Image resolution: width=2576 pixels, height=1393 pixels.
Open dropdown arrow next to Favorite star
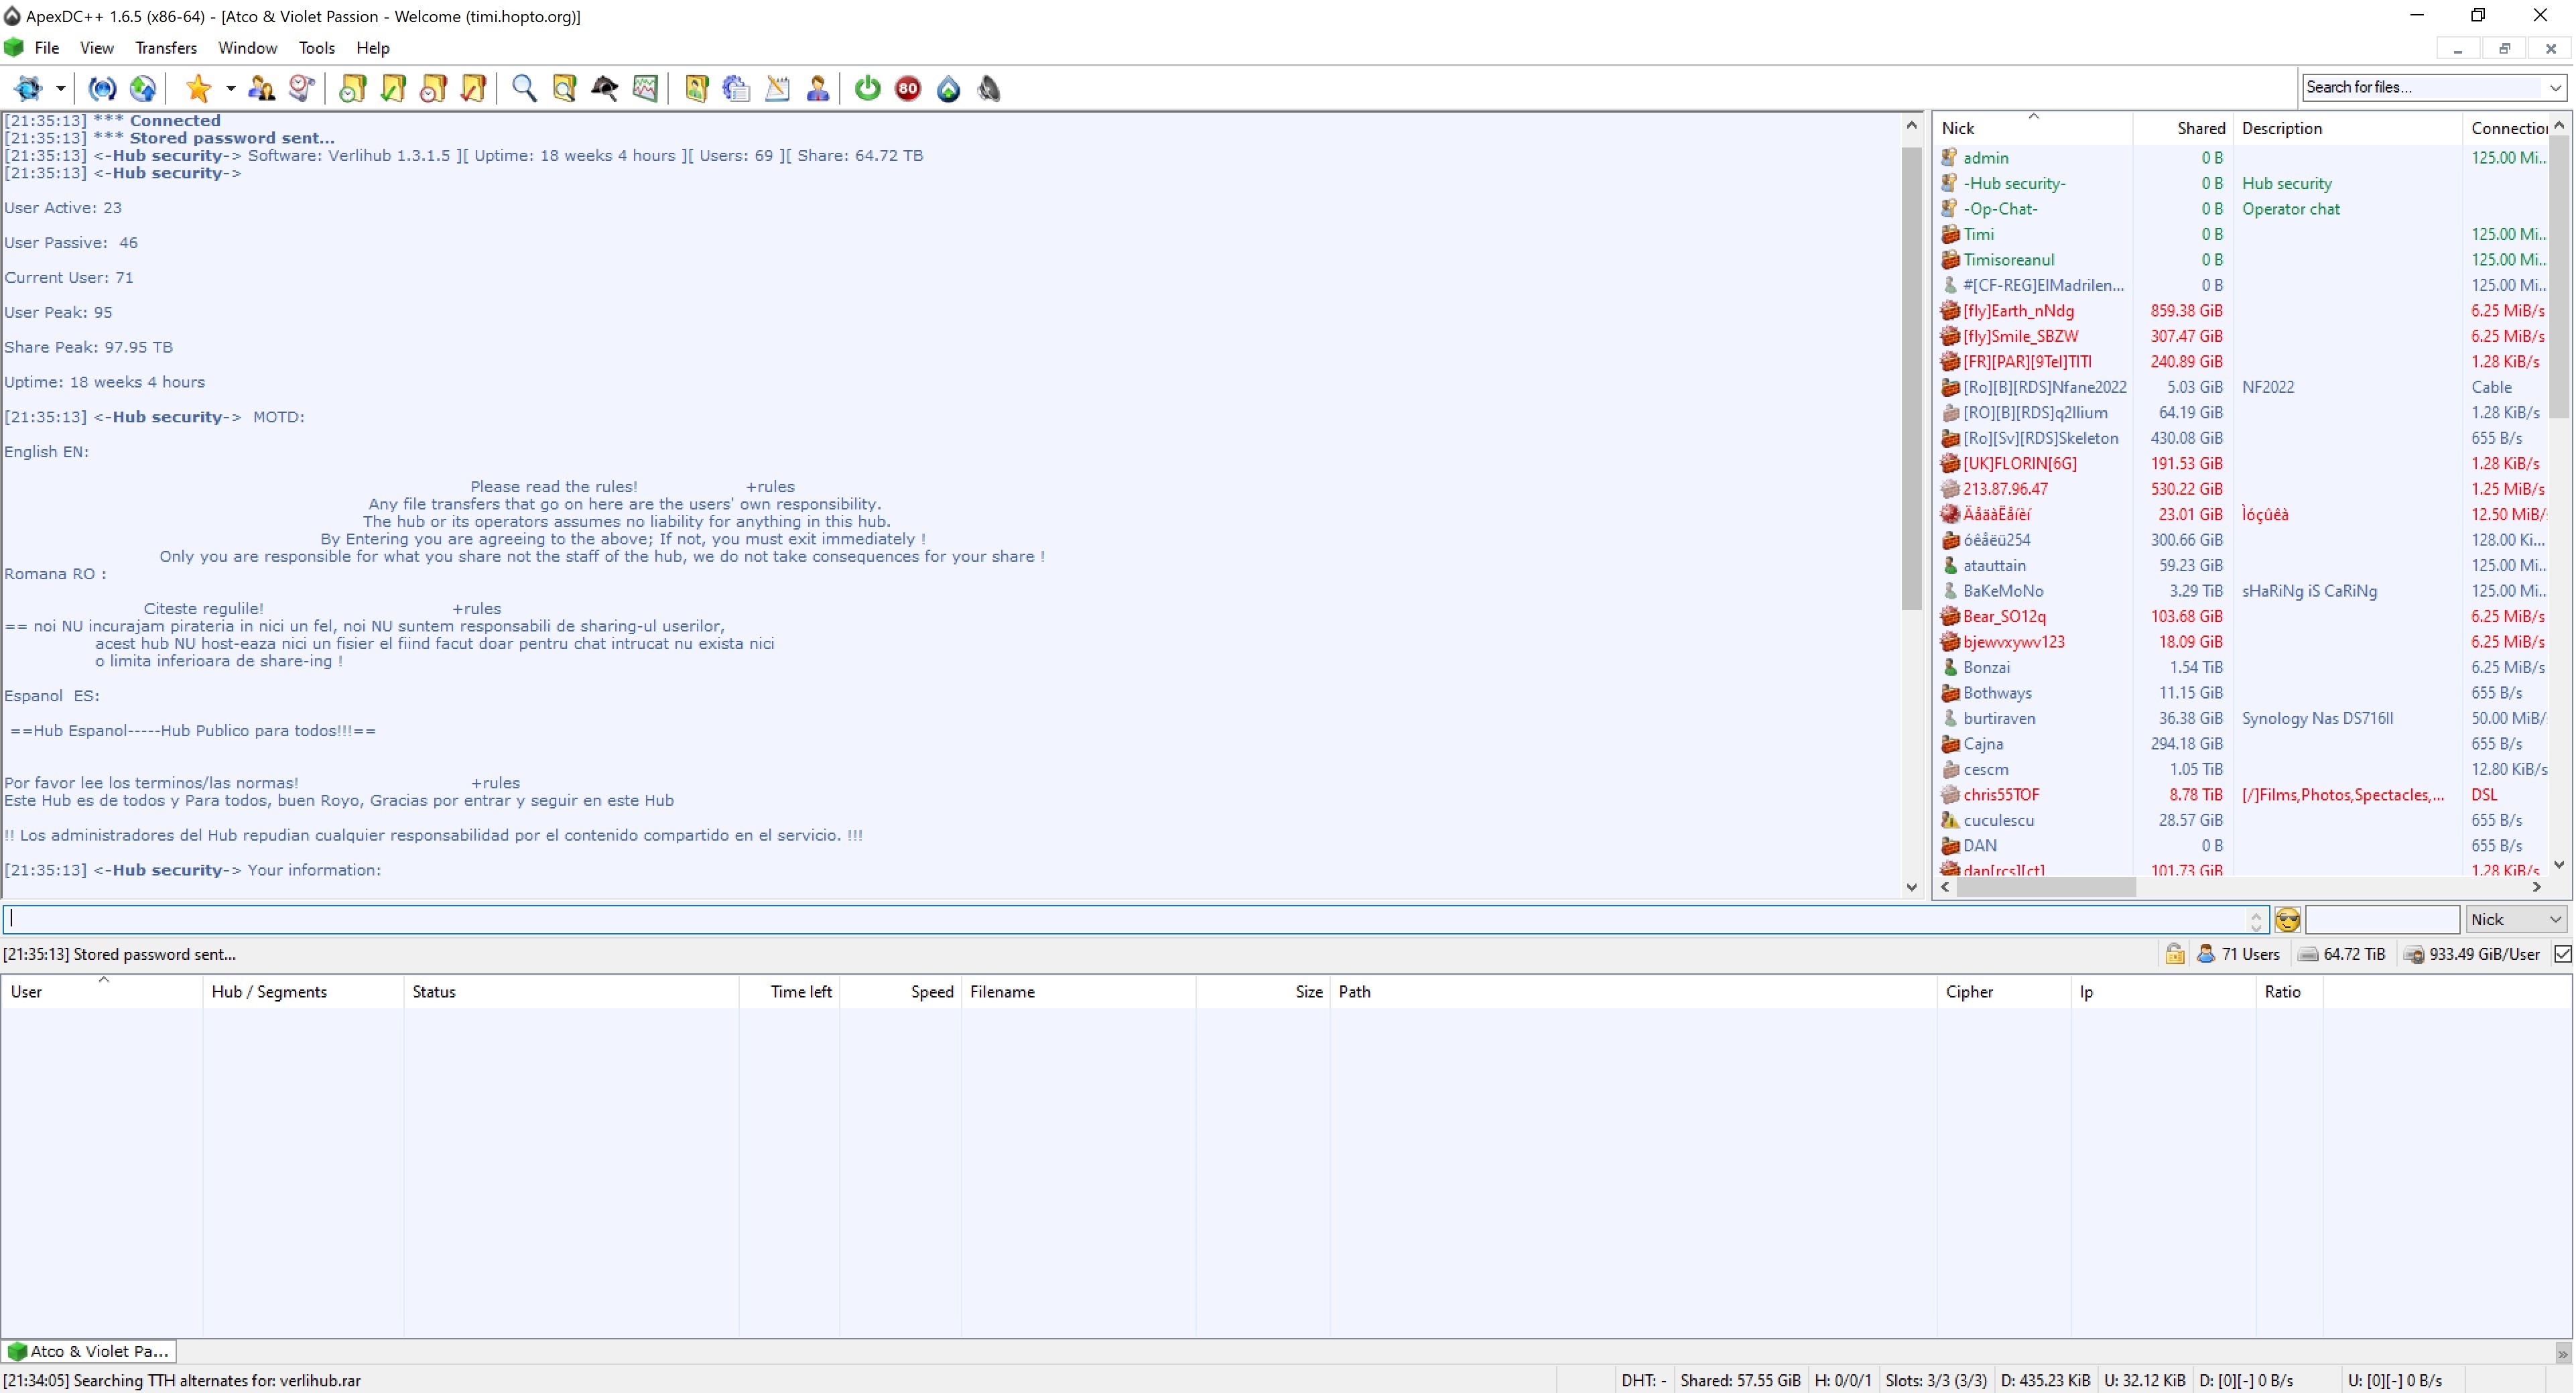click(x=230, y=89)
